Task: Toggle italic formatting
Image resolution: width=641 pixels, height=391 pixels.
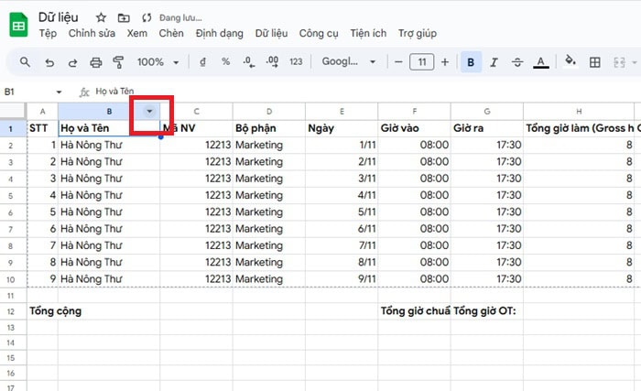Action: tap(494, 62)
